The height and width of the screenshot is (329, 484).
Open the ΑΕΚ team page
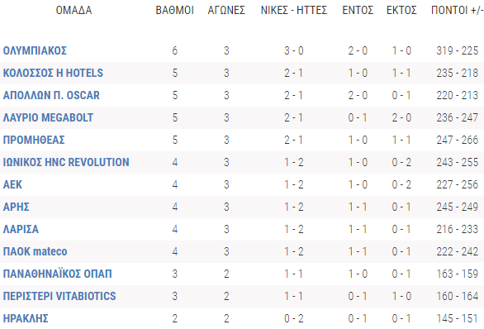(x=12, y=184)
